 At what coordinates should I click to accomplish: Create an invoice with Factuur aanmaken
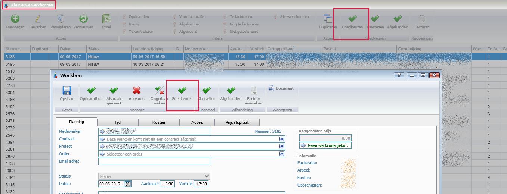pos(254,91)
